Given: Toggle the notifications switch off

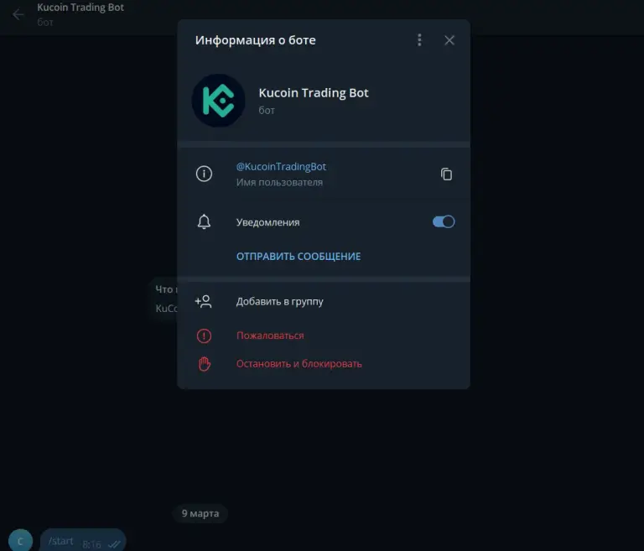Looking at the screenshot, I should [x=444, y=222].
